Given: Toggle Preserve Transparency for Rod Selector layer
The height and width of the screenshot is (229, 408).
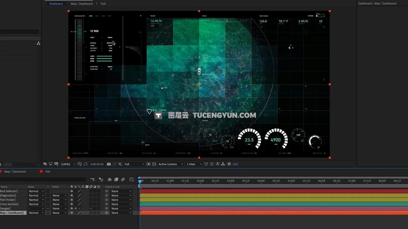Looking at the screenshot, I should pos(48,191).
